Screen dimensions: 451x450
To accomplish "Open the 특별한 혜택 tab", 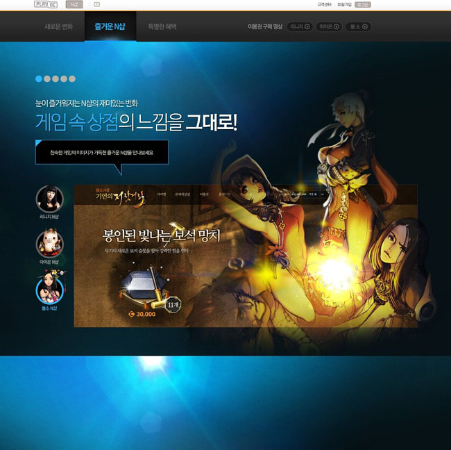I will [x=162, y=26].
